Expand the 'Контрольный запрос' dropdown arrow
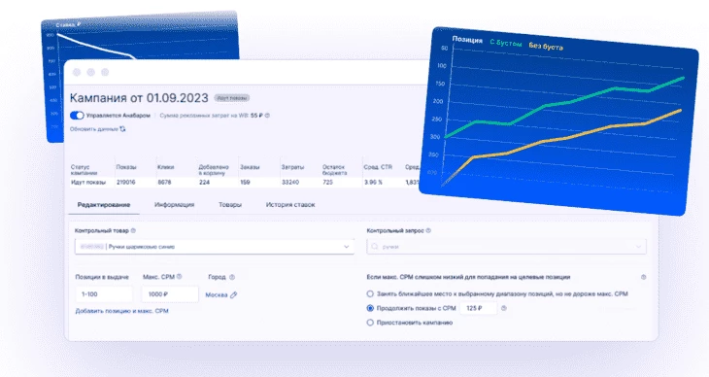 pos(638,247)
